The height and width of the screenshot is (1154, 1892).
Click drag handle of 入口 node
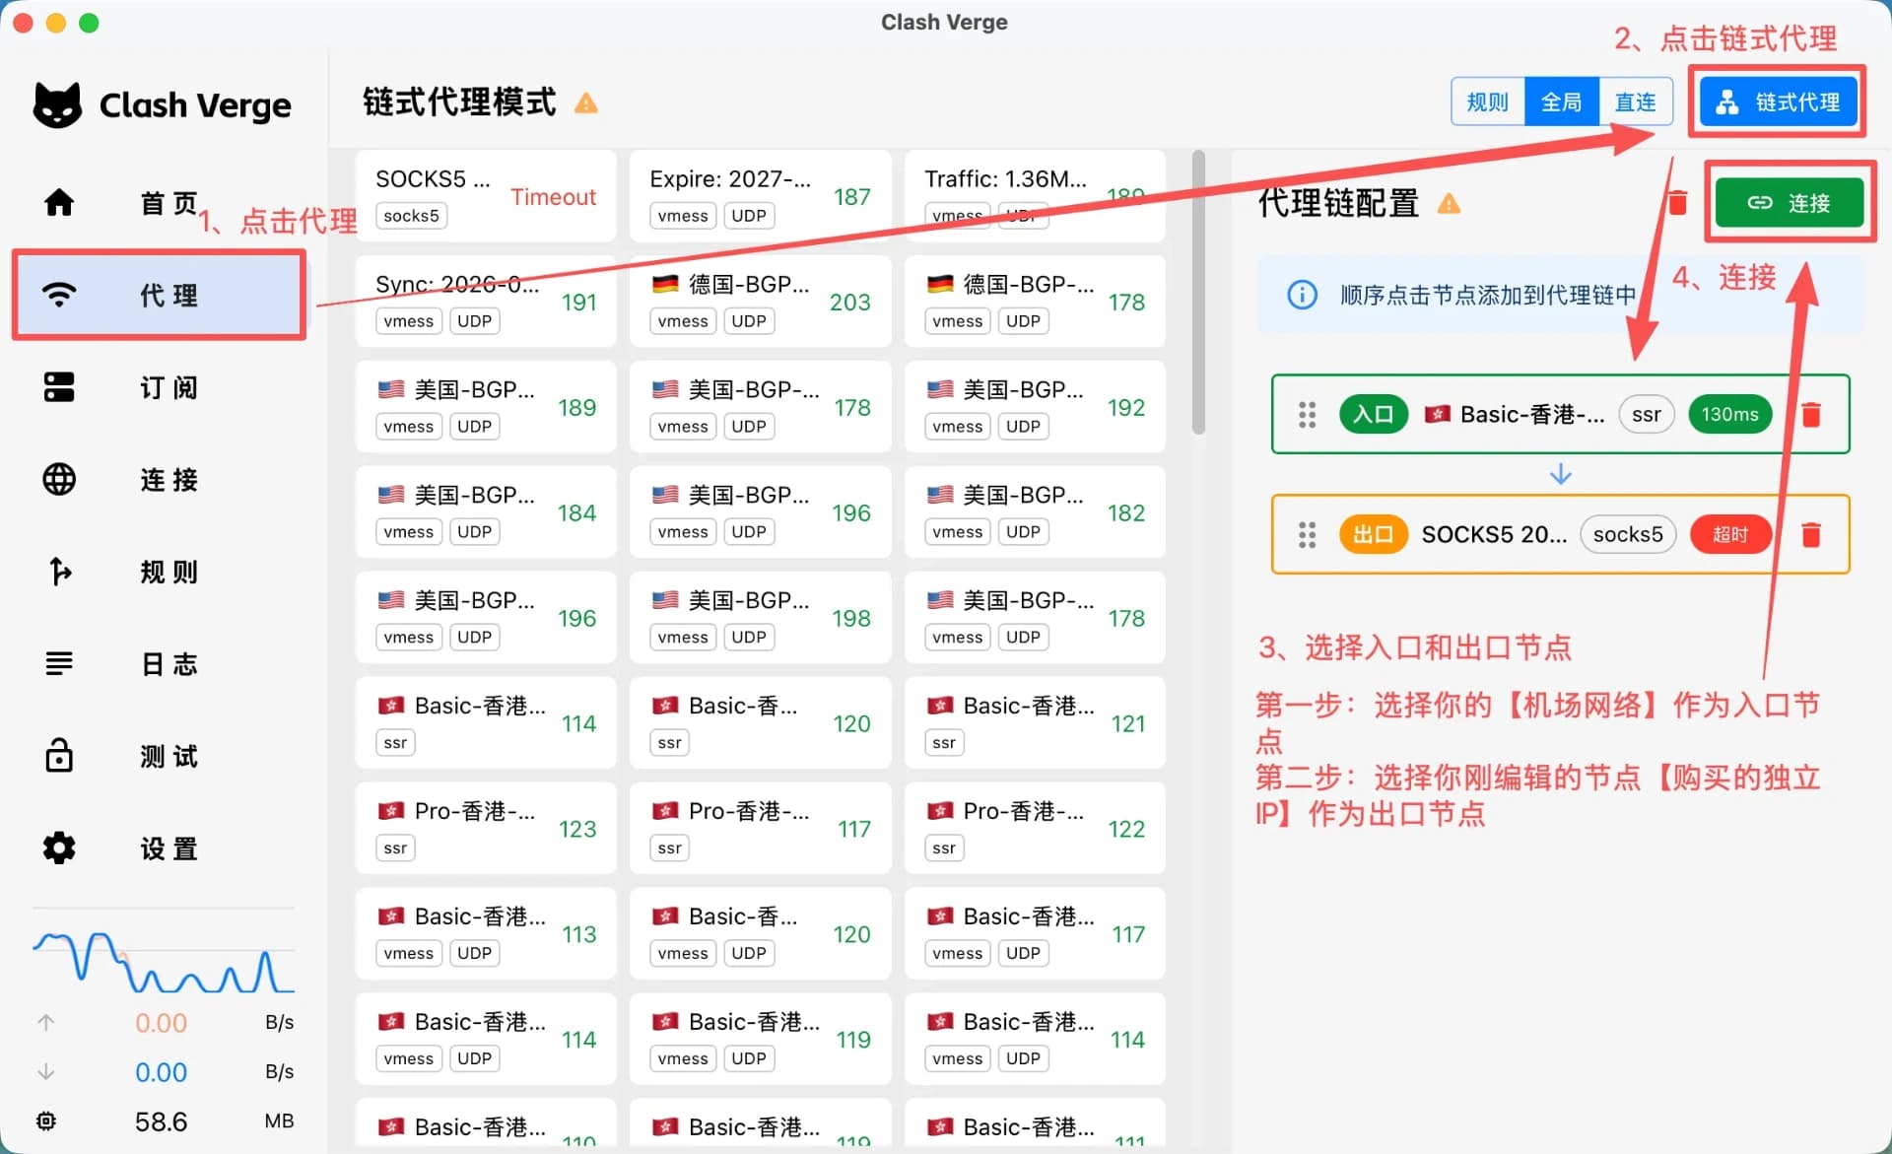tap(1307, 415)
